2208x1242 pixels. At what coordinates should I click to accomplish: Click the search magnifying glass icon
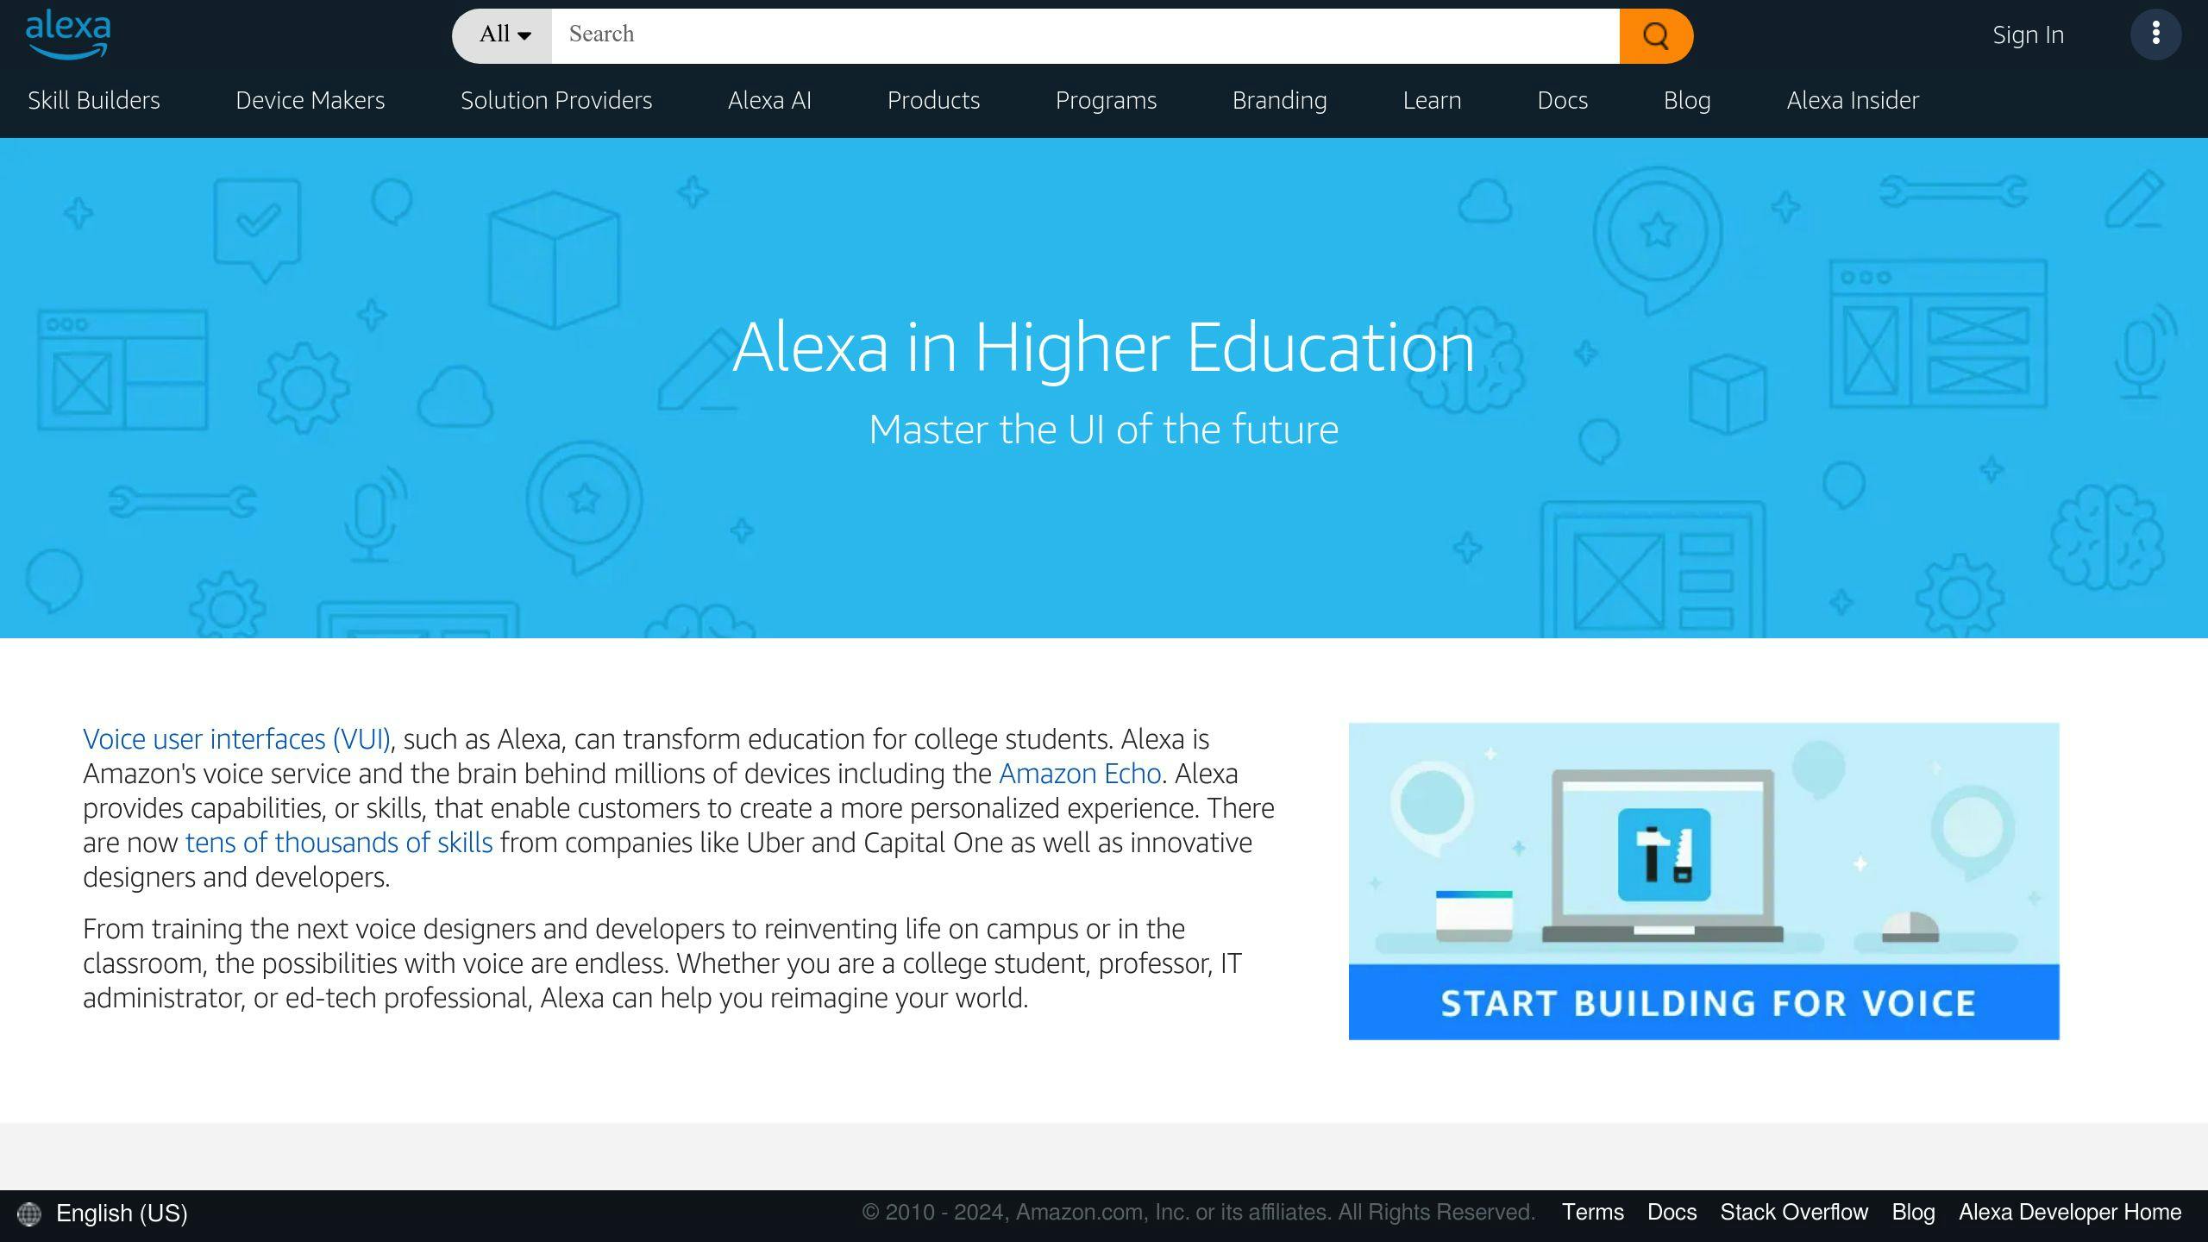[1656, 34]
